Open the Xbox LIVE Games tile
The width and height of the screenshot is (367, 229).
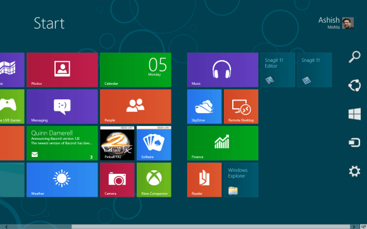point(12,106)
